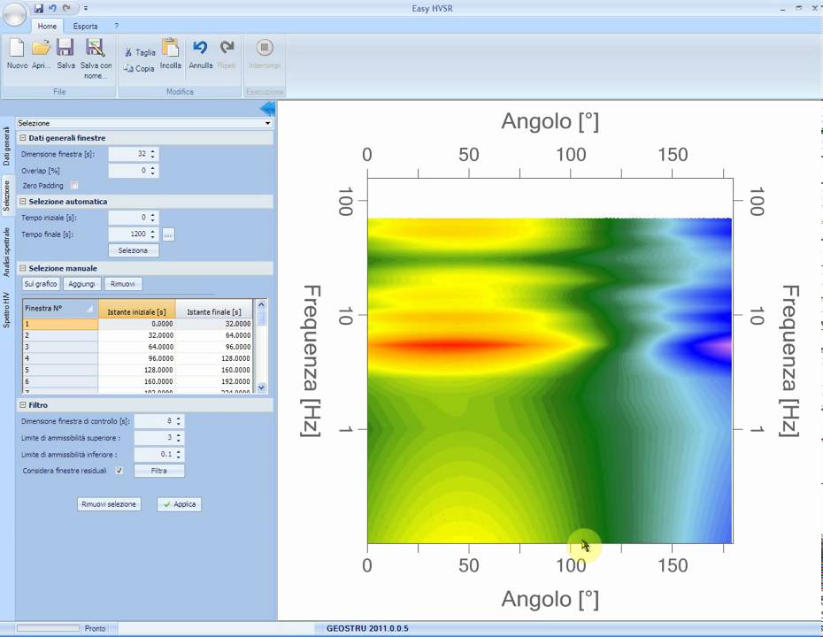
Task: Click quick access undo arrow in title bar
Action: (x=52, y=8)
